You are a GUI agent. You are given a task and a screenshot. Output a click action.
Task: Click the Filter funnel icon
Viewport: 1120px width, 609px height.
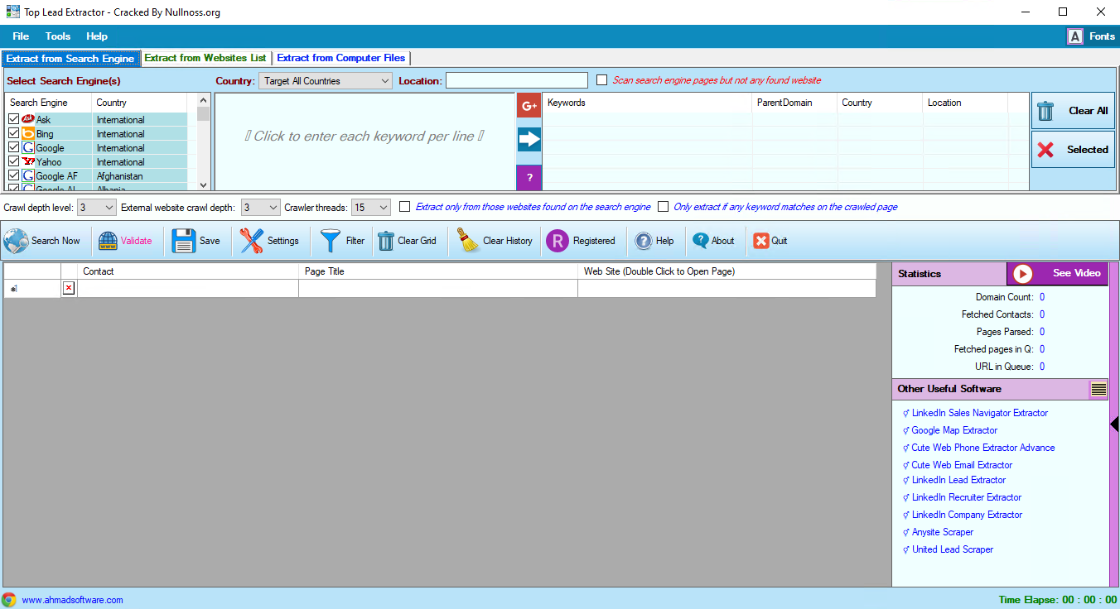[331, 241]
